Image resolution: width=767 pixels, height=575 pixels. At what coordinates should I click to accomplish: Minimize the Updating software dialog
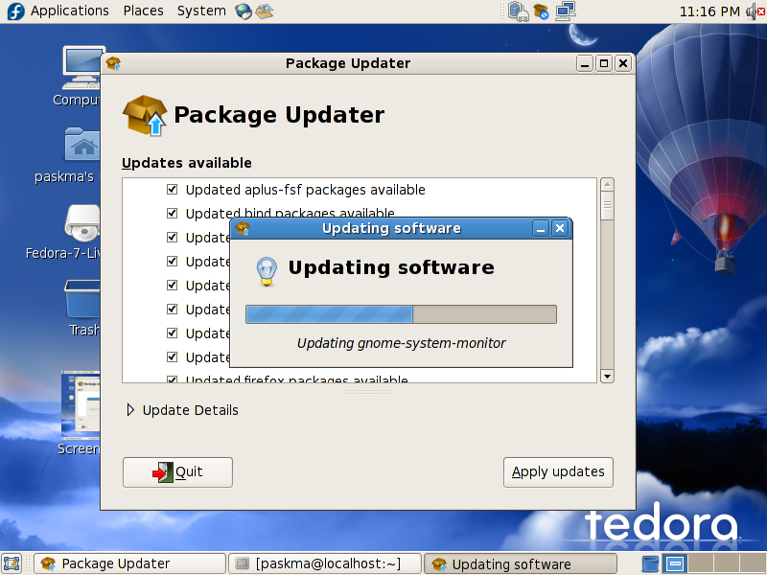point(541,228)
